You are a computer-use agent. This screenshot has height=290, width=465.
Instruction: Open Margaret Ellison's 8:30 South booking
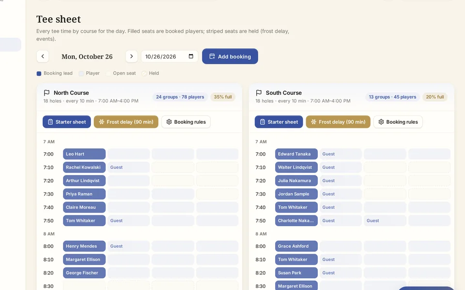coord(296,286)
